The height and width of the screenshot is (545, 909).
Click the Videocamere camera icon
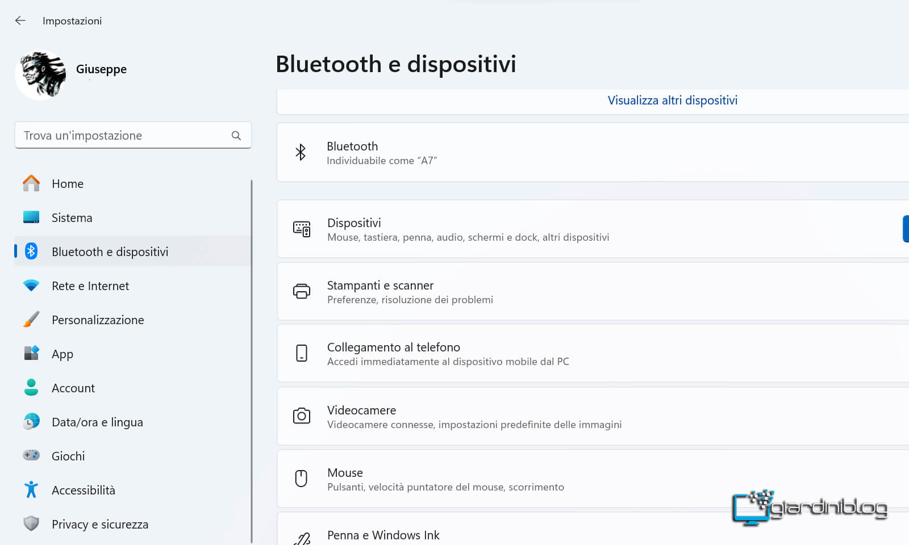point(302,416)
